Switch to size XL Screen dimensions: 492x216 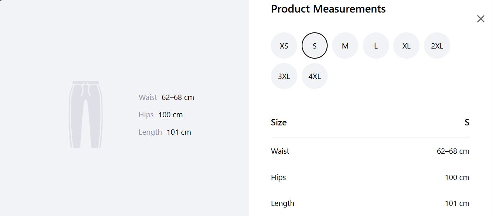(406, 46)
